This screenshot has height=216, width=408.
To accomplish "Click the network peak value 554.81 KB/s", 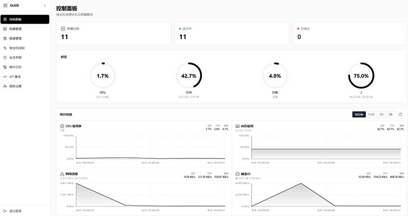I will [221, 177].
